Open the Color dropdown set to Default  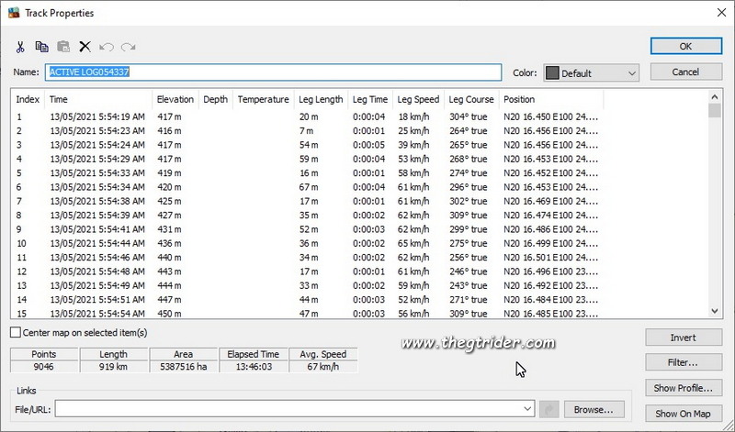coord(591,73)
